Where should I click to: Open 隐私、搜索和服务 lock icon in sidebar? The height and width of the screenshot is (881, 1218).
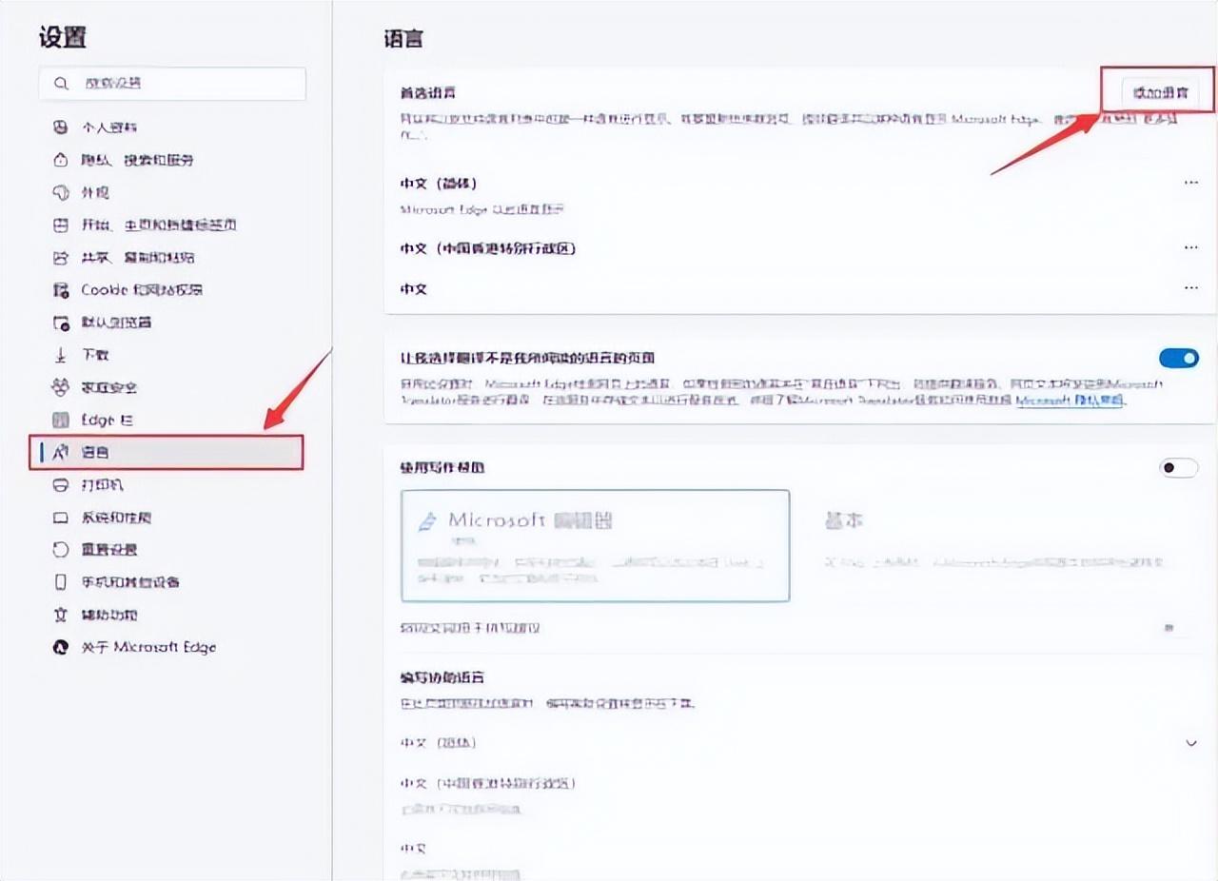coord(61,160)
